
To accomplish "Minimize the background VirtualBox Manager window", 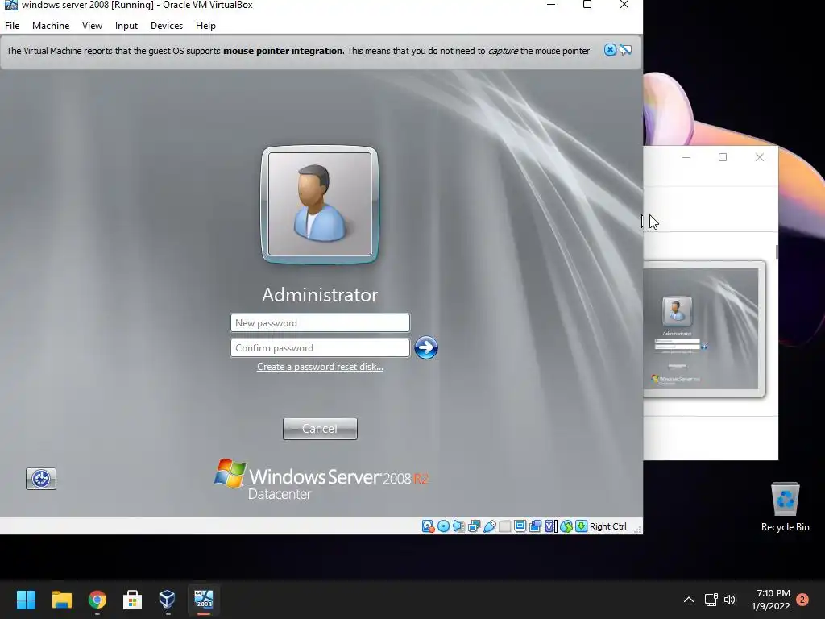I will [x=686, y=157].
